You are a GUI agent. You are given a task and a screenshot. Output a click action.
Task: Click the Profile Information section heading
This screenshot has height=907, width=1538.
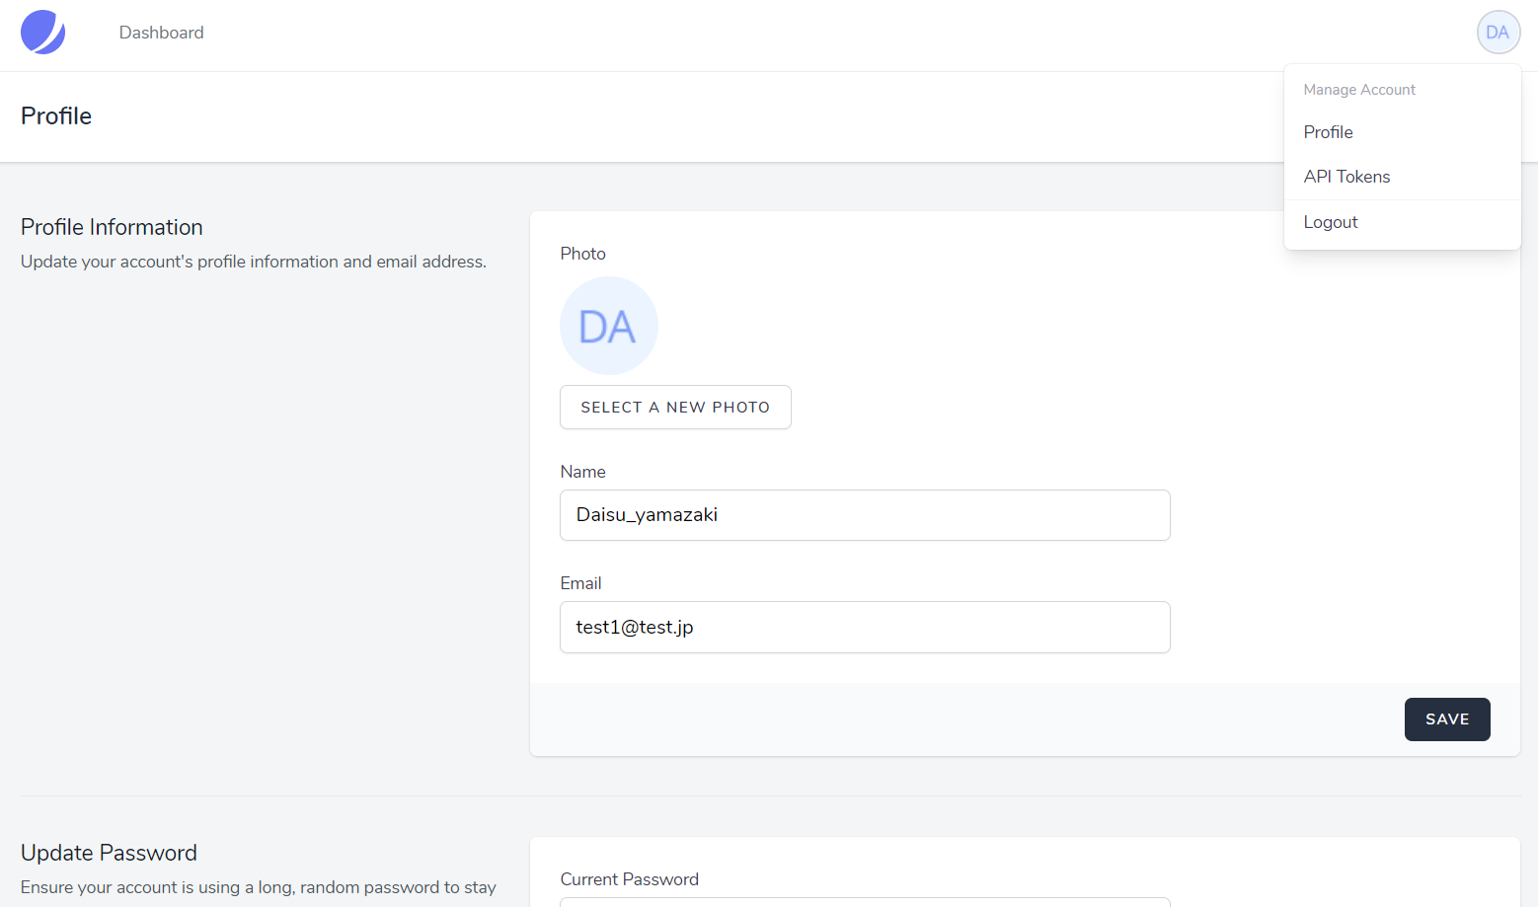tap(112, 227)
